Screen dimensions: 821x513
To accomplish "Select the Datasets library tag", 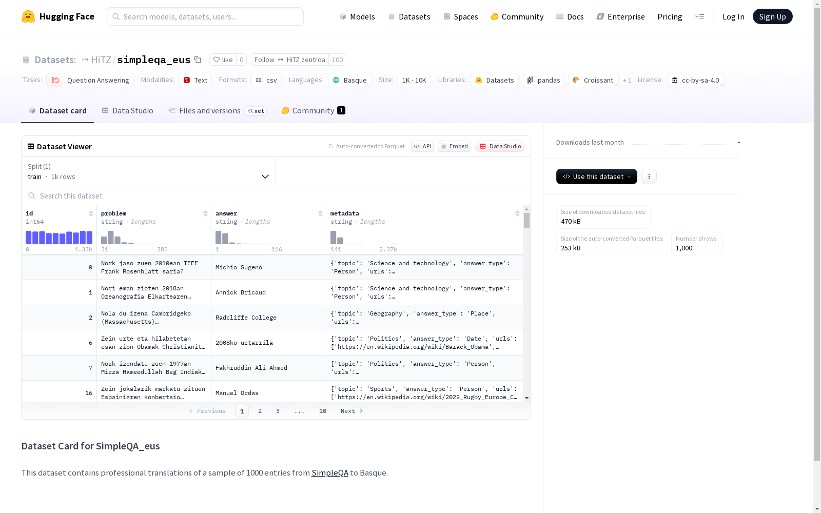I will click(495, 80).
